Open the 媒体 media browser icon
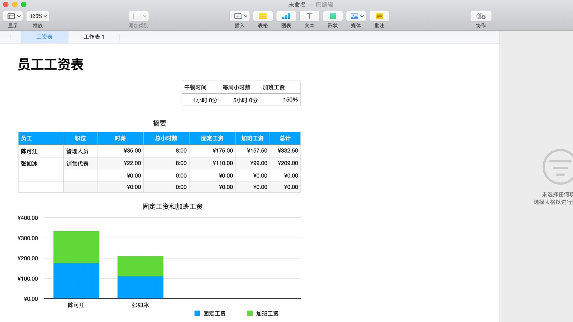 [354, 16]
